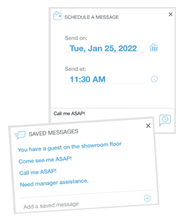185x218 pixels.
Task: Click the plus icon to add saved message
Action: pos(147,198)
